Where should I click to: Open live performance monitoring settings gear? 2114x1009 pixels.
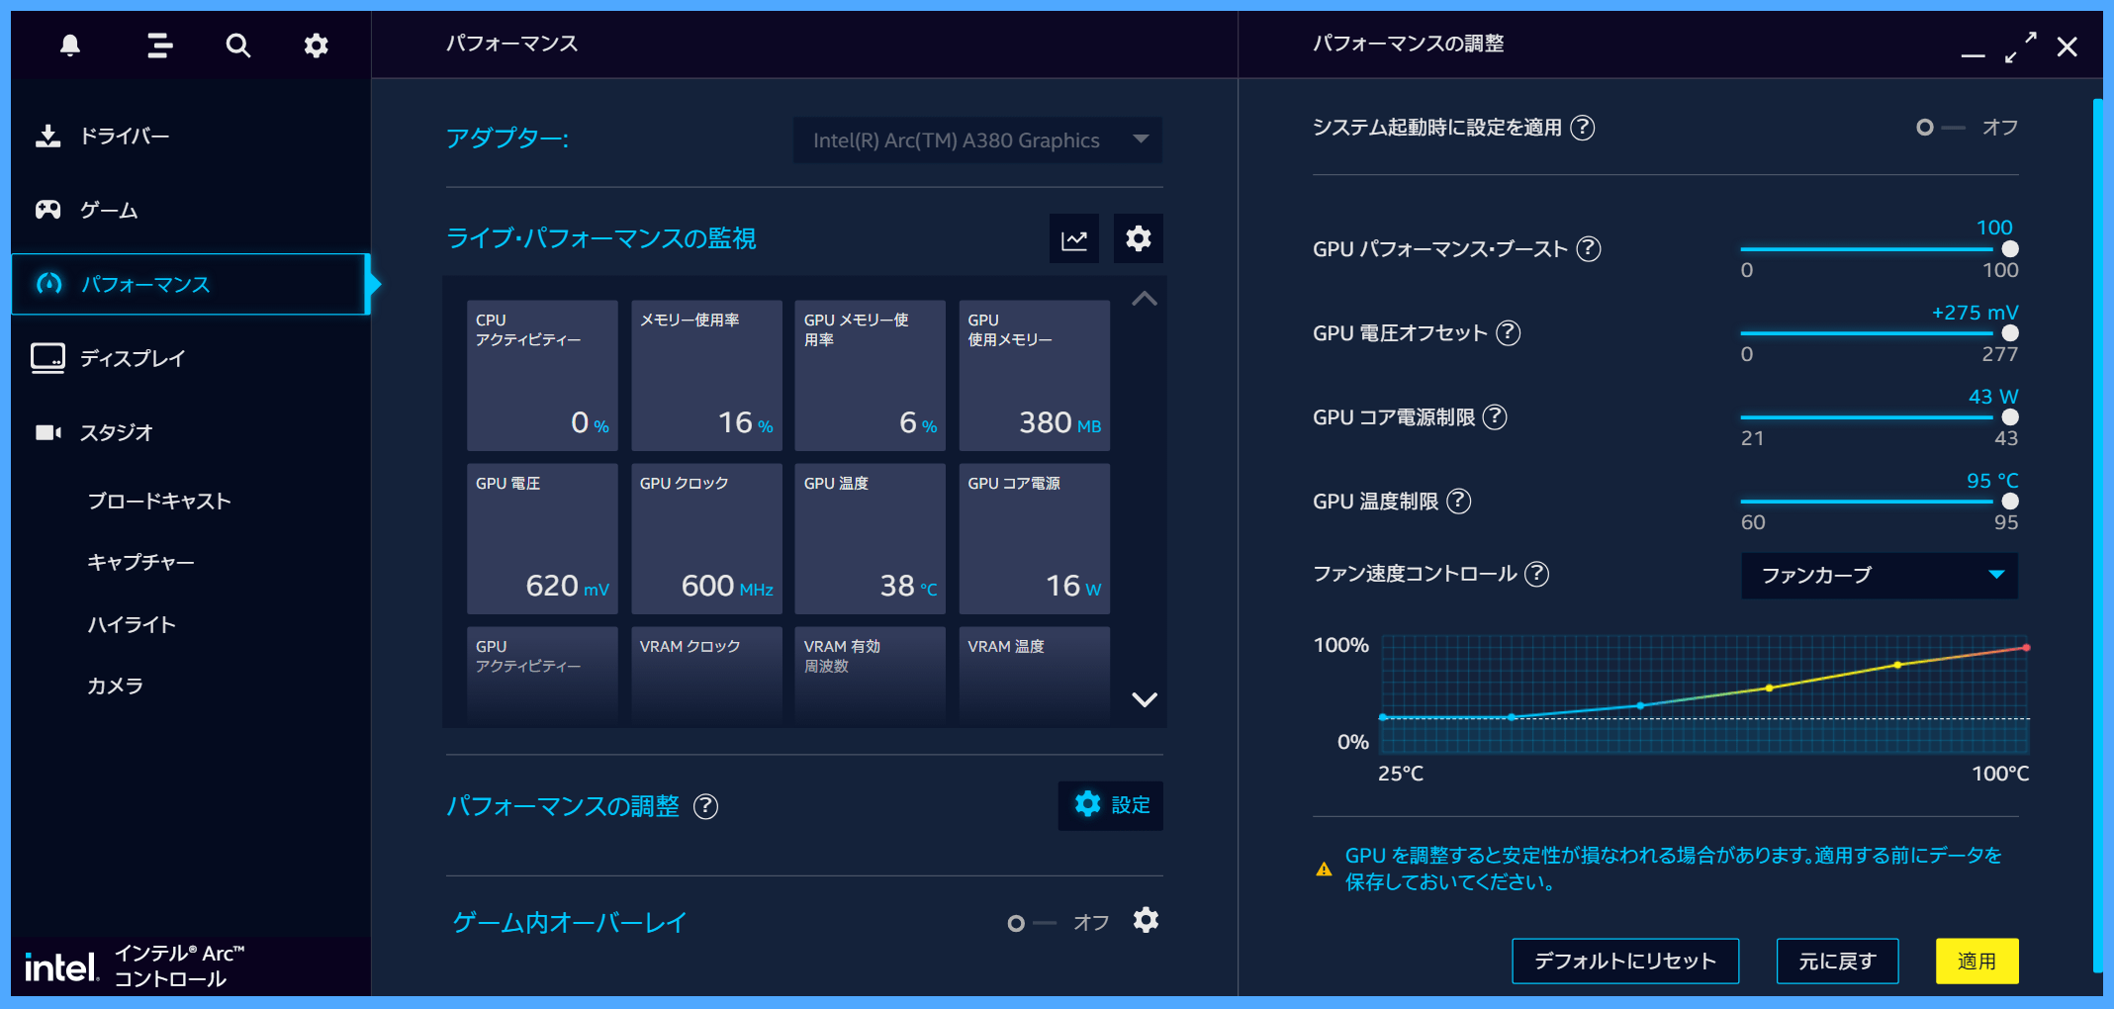point(1139,238)
